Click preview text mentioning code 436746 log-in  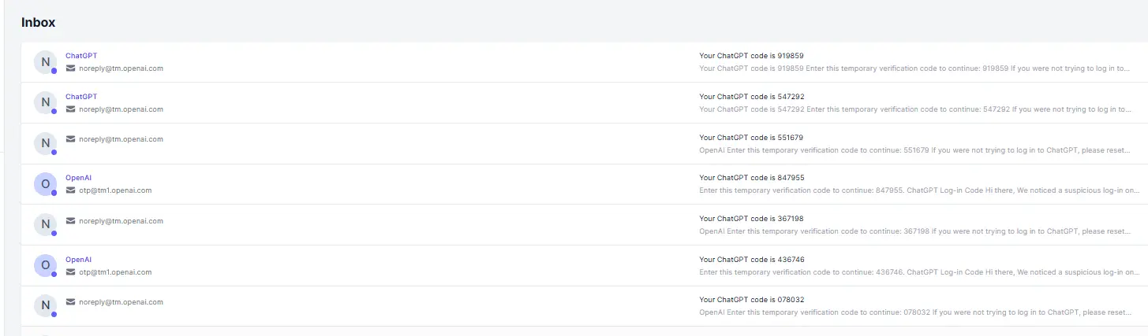920,272
